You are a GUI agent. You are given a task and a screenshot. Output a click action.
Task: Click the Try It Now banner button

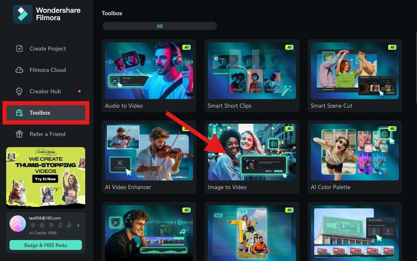[x=45, y=179]
